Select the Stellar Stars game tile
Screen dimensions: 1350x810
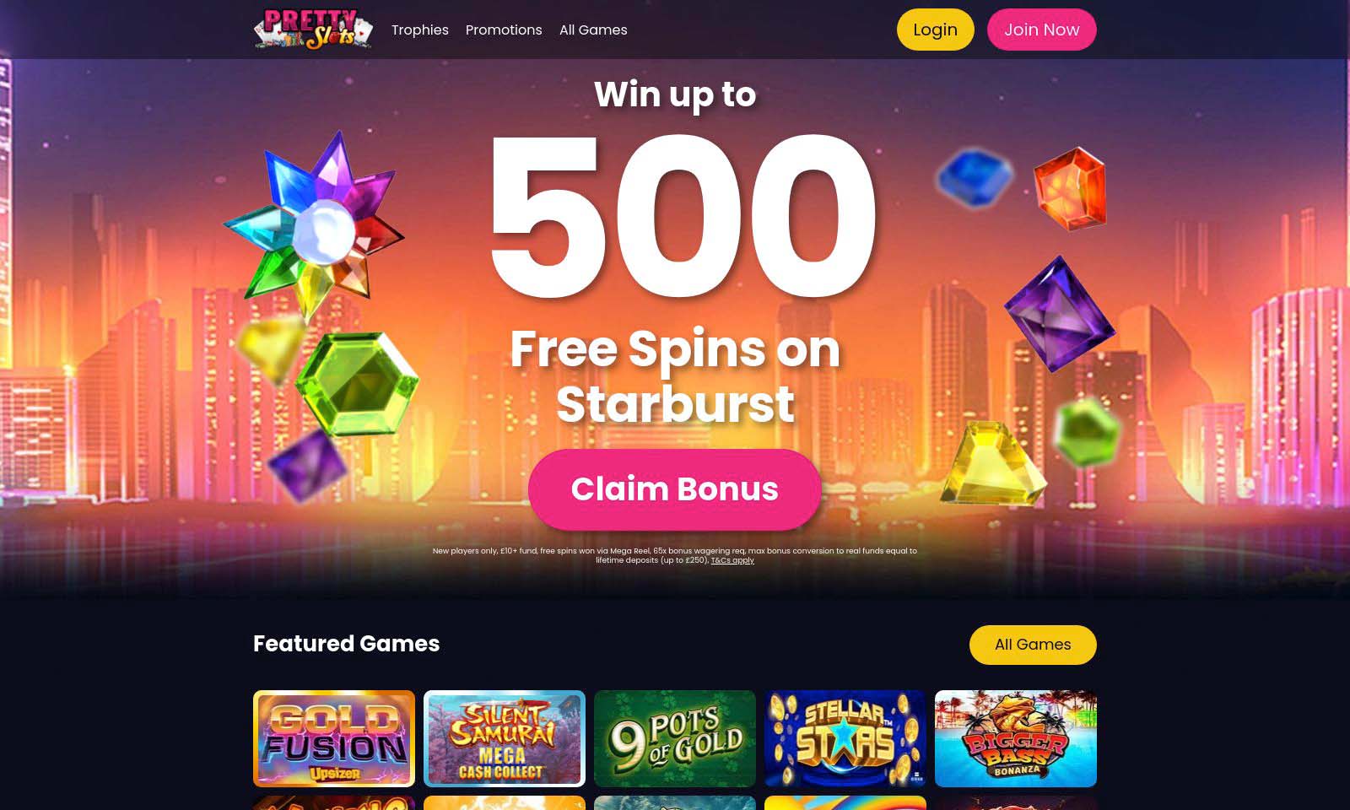click(845, 739)
